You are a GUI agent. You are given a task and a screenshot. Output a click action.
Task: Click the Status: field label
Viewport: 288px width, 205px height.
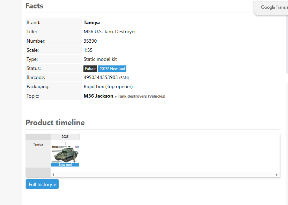pyautogui.click(x=34, y=68)
